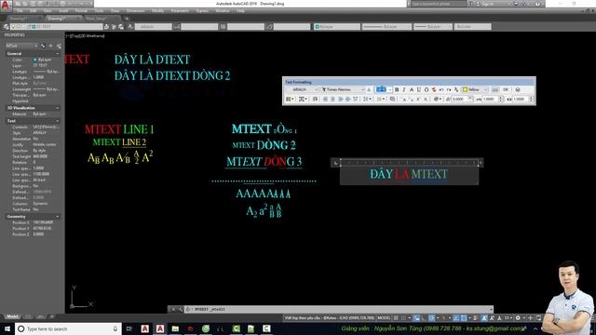The height and width of the screenshot is (335, 596).
Task: Toggle Bold in Text Formatting toolbar
Action: point(397,89)
